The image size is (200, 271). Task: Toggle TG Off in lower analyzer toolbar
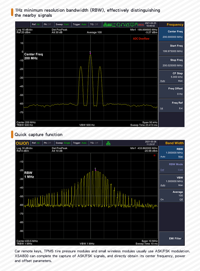tap(94, 143)
